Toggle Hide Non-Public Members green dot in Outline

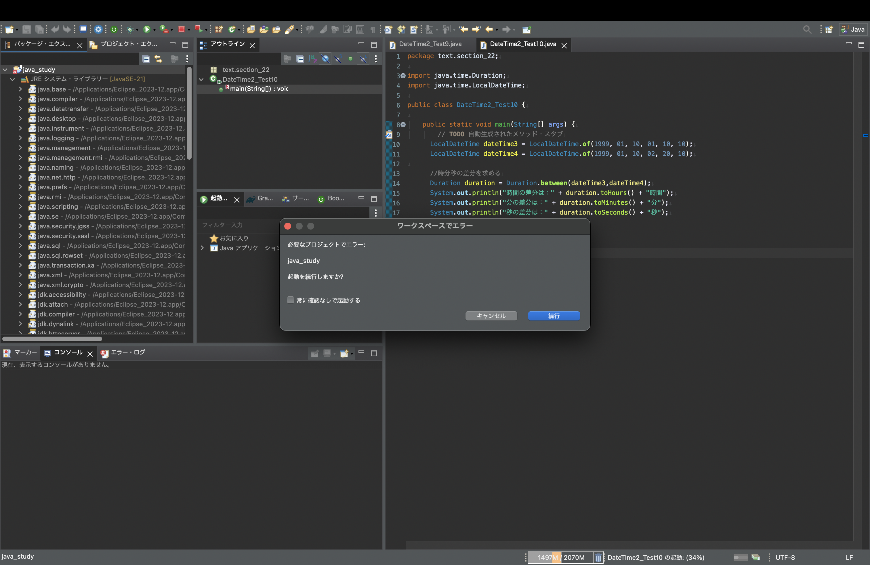pos(350,59)
